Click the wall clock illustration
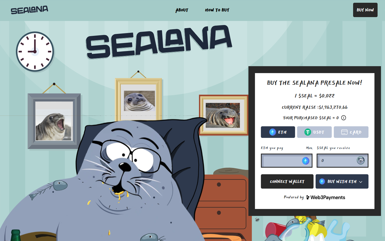Viewport: 385px width, 241px height. pos(35,51)
